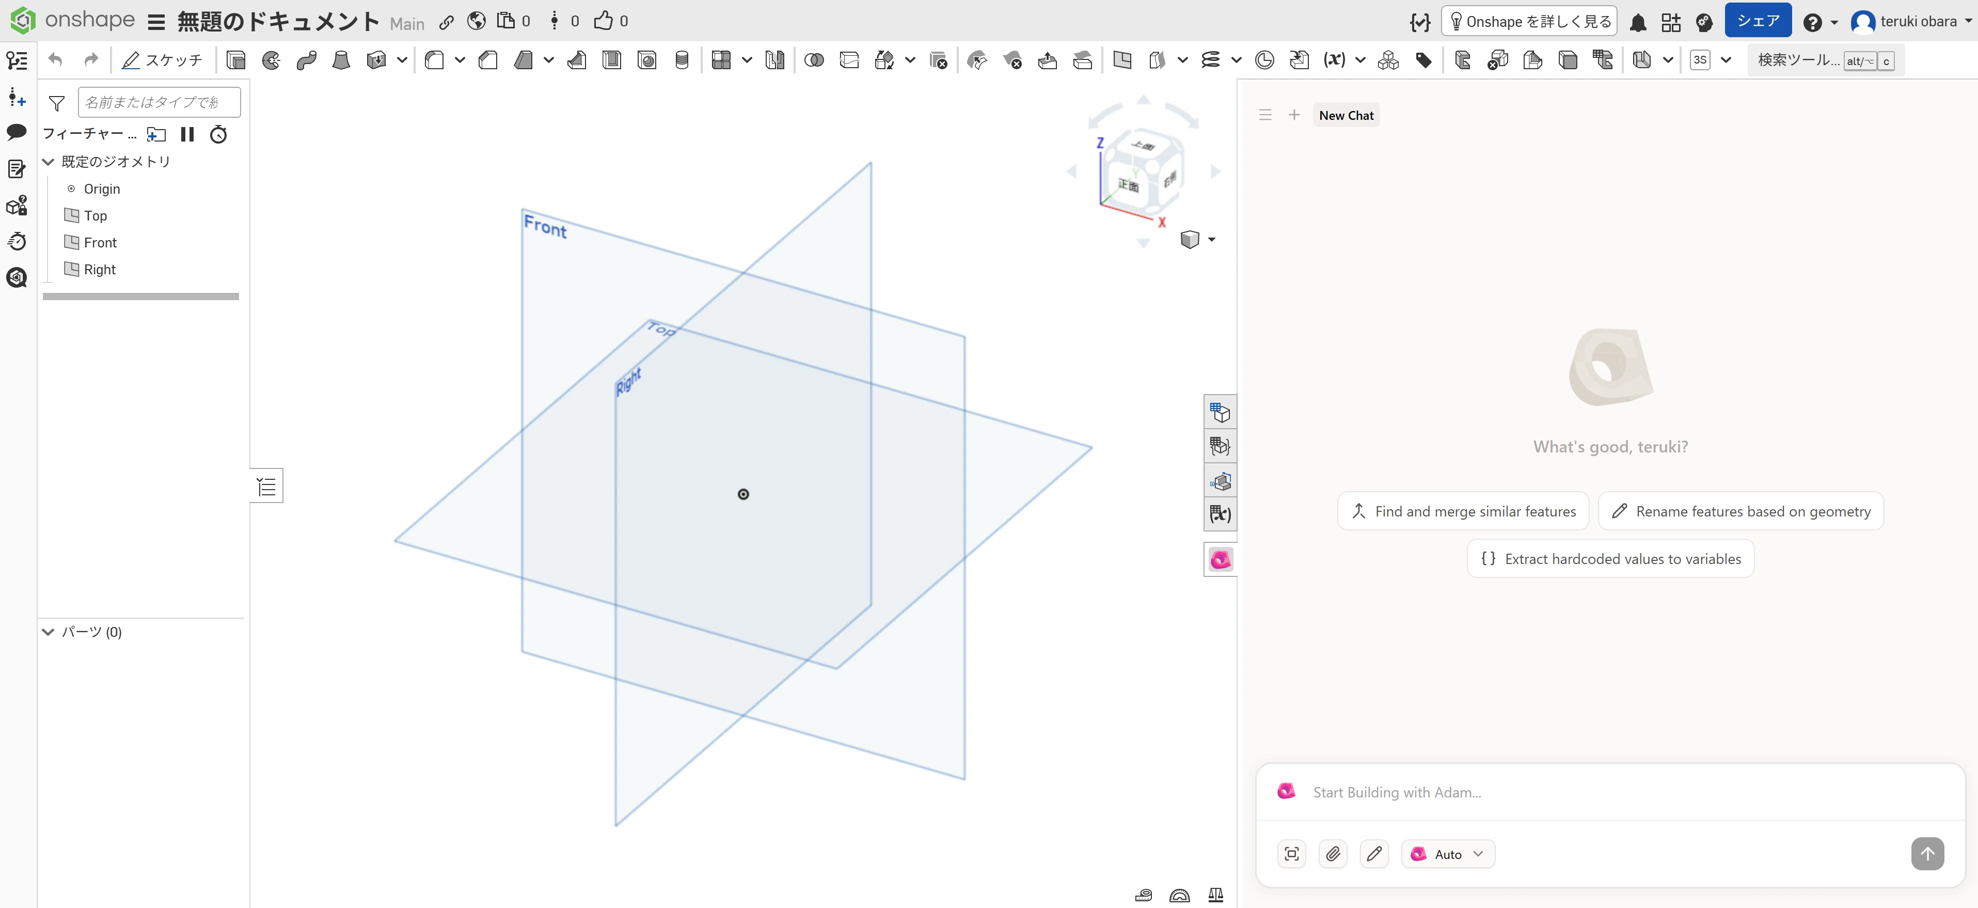Select the Top plane in tree

(x=94, y=216)
